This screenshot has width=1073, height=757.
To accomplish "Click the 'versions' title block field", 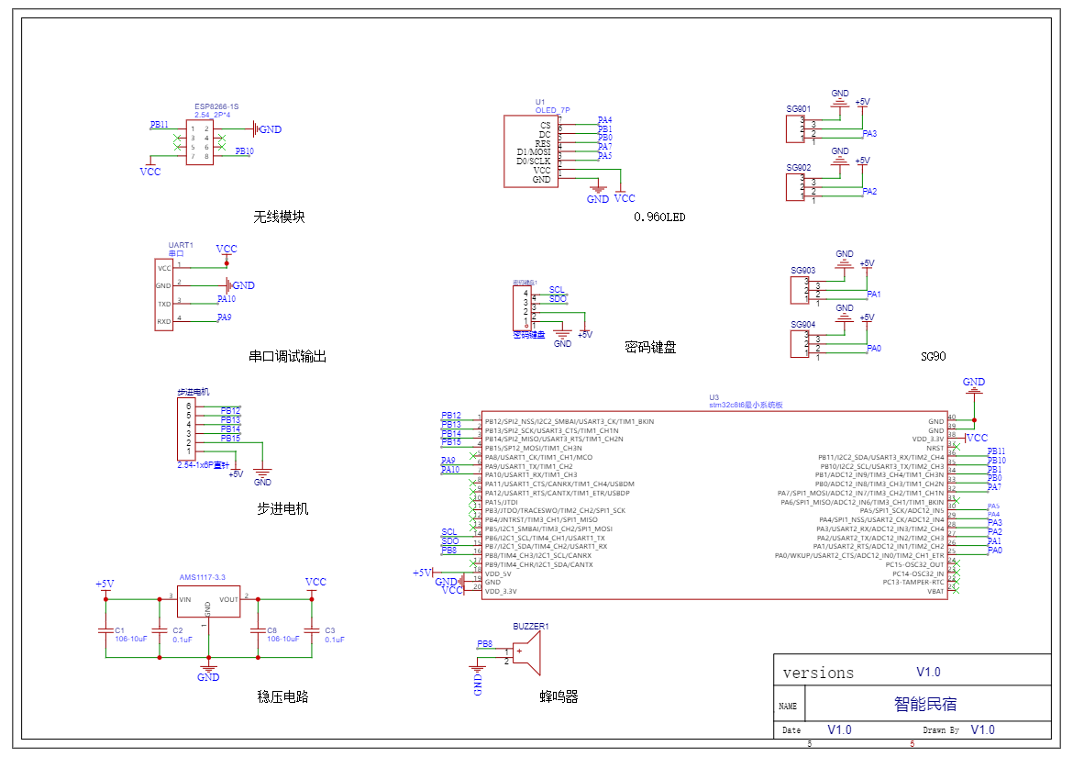I will (x=818, y=674).
